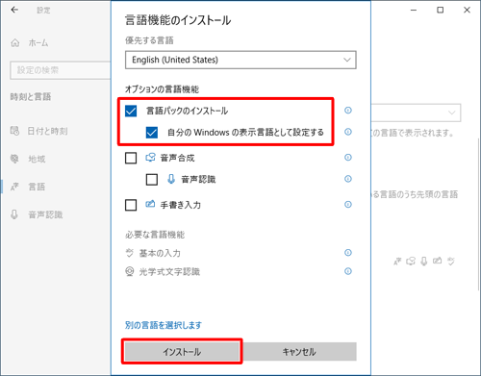
Task: Open the 別の言語を選択します link
Action: (x=164, y=325)
